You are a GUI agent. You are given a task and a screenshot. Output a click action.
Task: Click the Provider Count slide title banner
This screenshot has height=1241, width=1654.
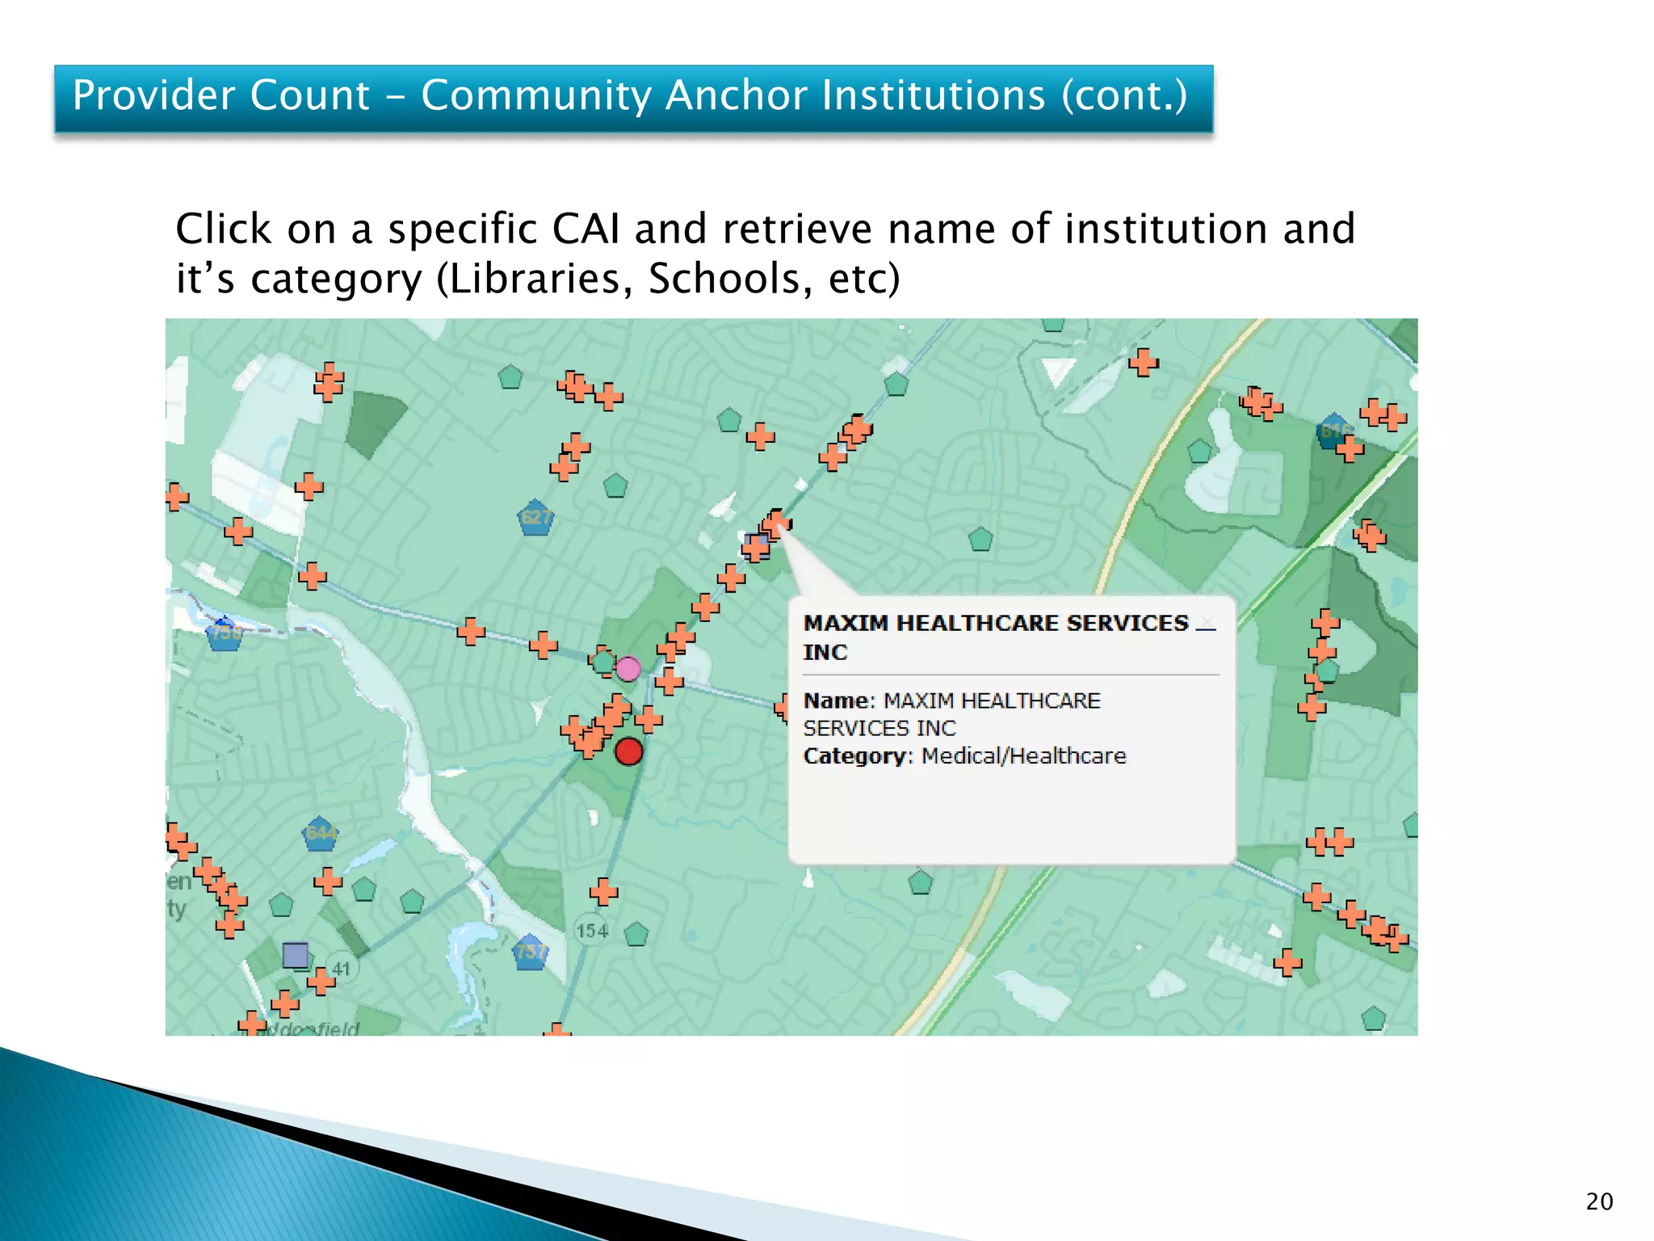click(633, 99)
